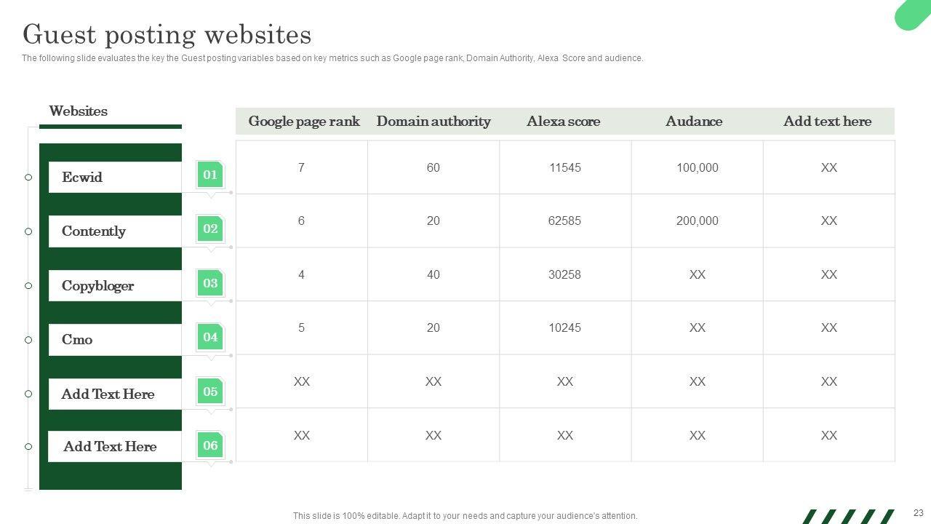This screenshot has height=524, width=931.
Task: Select Cmo's Domain authority value 20
Action: click(433, 327)
